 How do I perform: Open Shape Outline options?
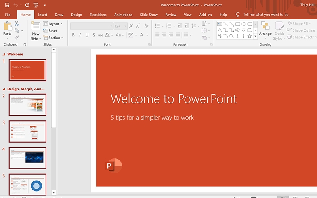pos(302,30)
